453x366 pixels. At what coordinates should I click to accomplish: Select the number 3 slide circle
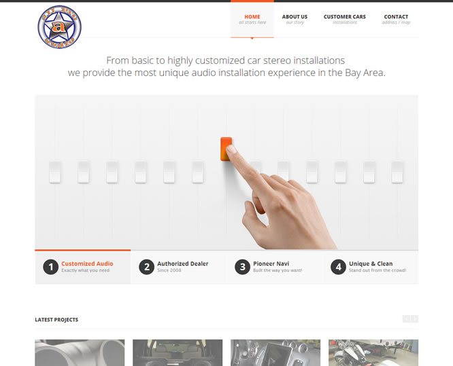click(243, 267)
